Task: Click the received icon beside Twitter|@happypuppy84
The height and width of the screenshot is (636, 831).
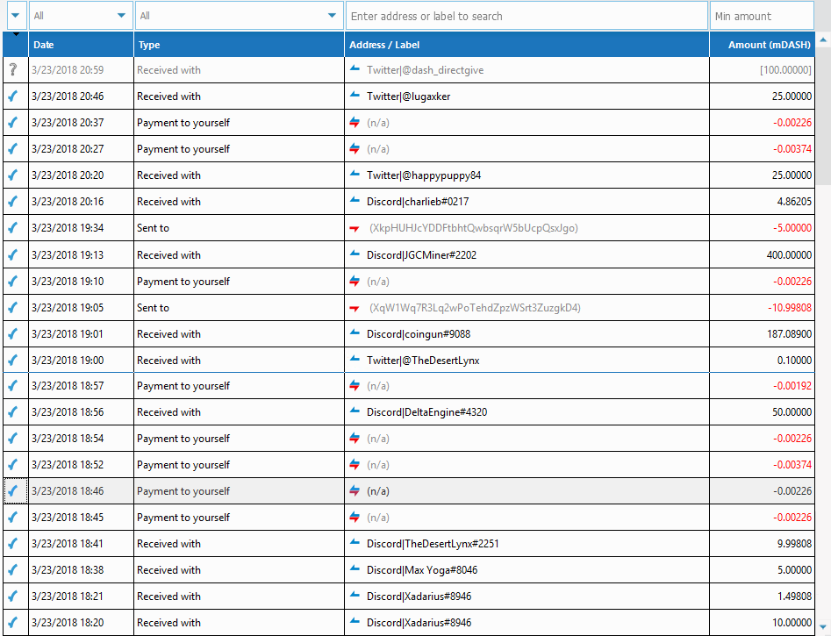Action: pos(355,174)
